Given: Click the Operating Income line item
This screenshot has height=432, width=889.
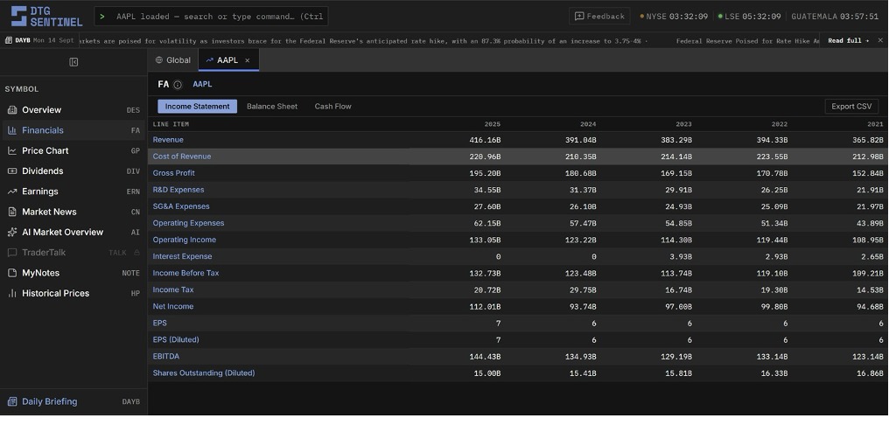Looking at the screenshot, I should click(185, 240).
